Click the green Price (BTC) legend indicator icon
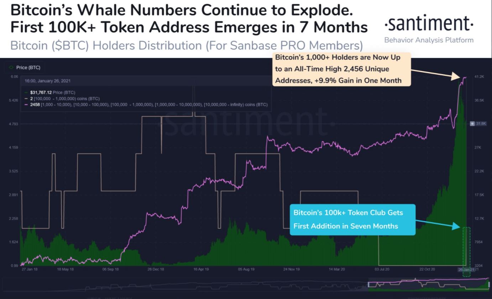This screenshot has height=299, width=492. tap(11, 68)
